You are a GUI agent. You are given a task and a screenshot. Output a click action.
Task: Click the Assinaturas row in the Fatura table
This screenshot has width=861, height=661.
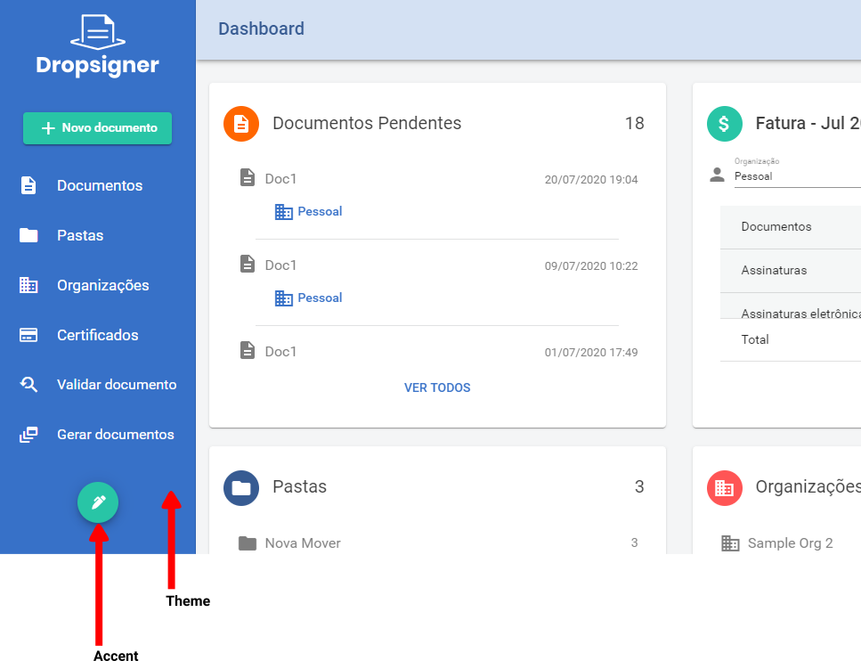pos(791,270)
